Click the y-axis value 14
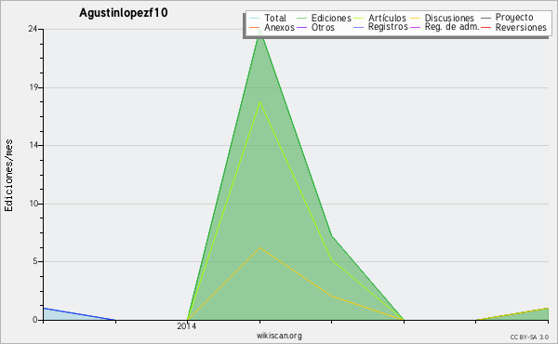This screenshot has height=344, width=558. 33,145
